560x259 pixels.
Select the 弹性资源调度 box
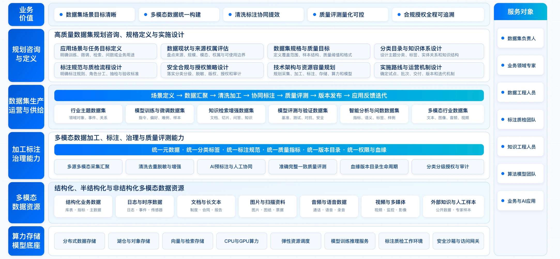coord(296,241)
